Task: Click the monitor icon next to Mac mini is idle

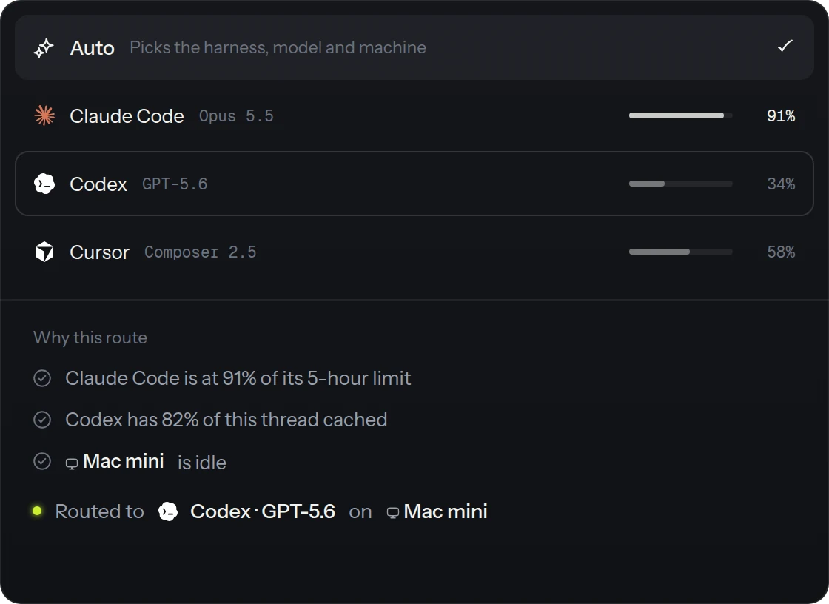Action: (72, 464)
